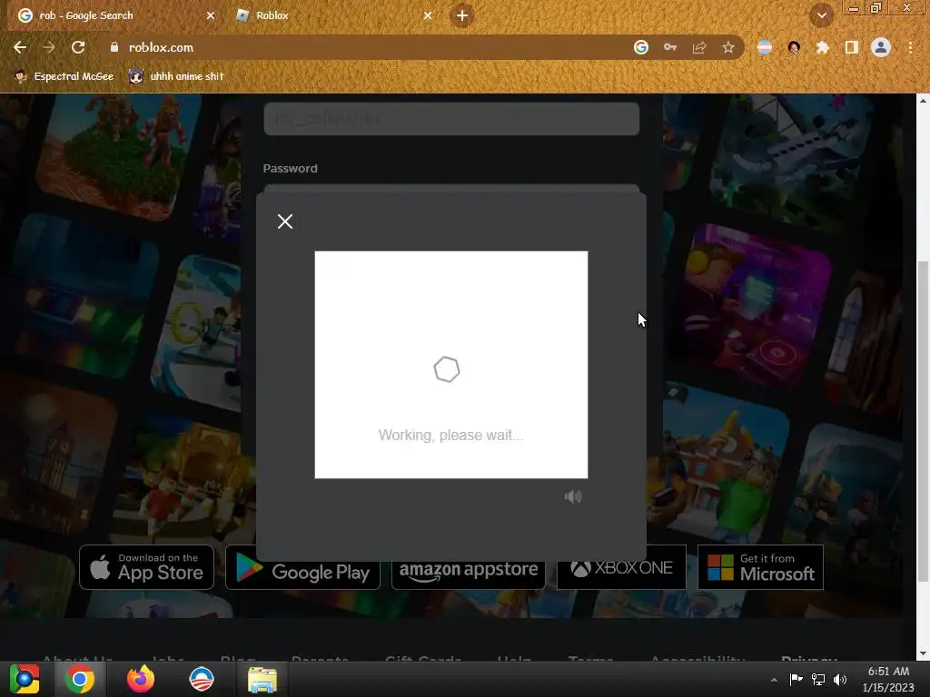Share this page from address bar
Screen dimensions: 930x697
point(699,47)
